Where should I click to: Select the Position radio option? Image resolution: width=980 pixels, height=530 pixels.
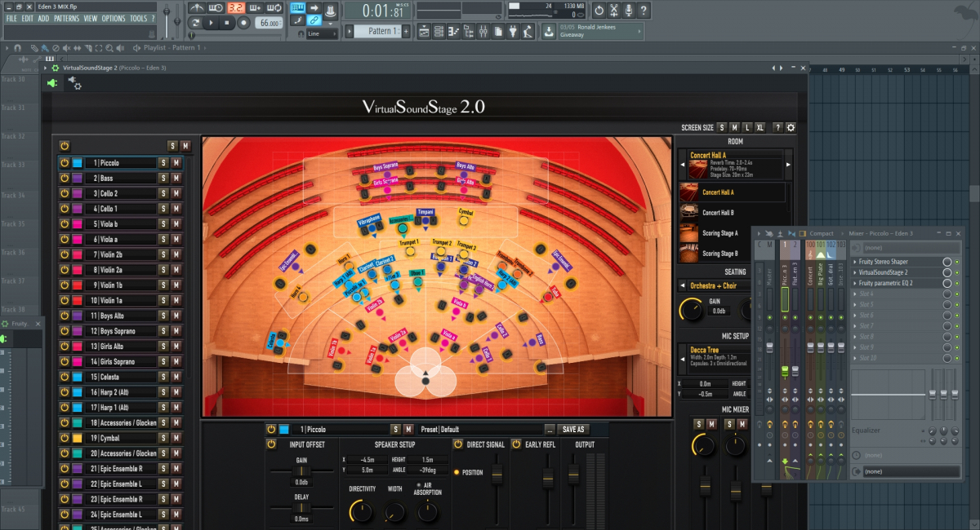(x=457, y=473)
